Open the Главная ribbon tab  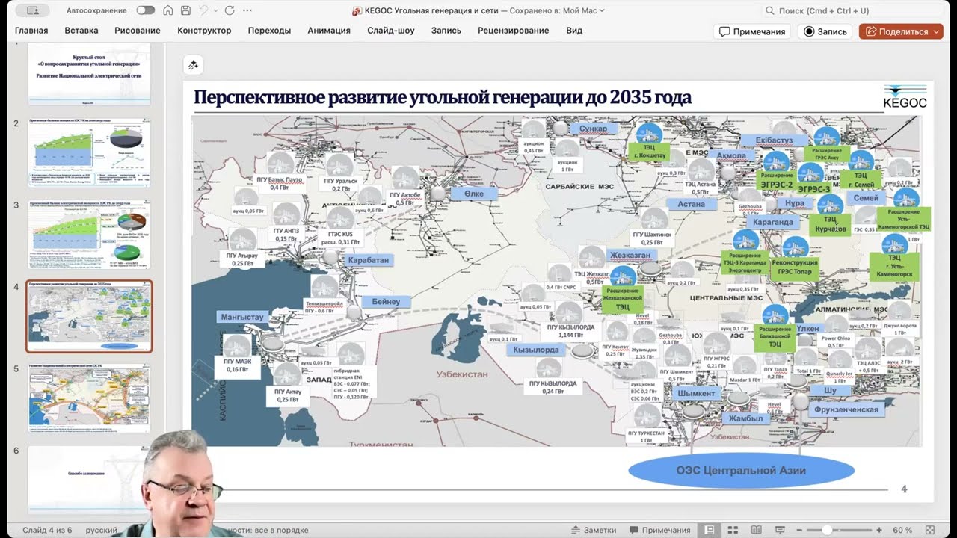tap(31, 31)
